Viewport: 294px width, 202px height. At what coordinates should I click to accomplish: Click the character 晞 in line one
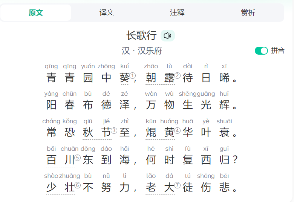coord(224,78)
